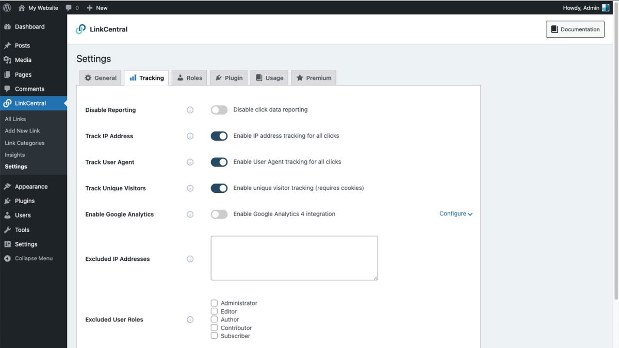Image resolution: width=619 pixels, height=348 pixels.
Task: Click the WordPress logo in the admin bar
Action: [6, 7]
